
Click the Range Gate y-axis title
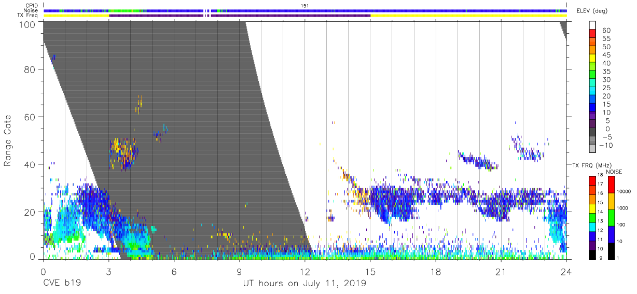(x=8, y=141)
